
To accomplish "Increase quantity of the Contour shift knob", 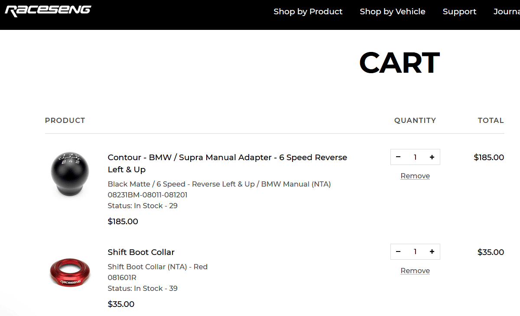I will coord(432,157).
